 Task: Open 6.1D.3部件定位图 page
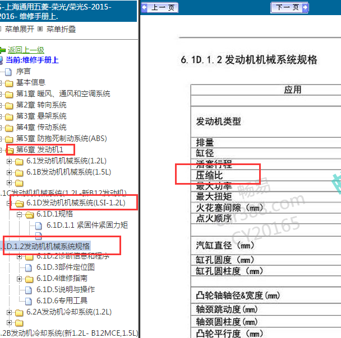point(66,267)
